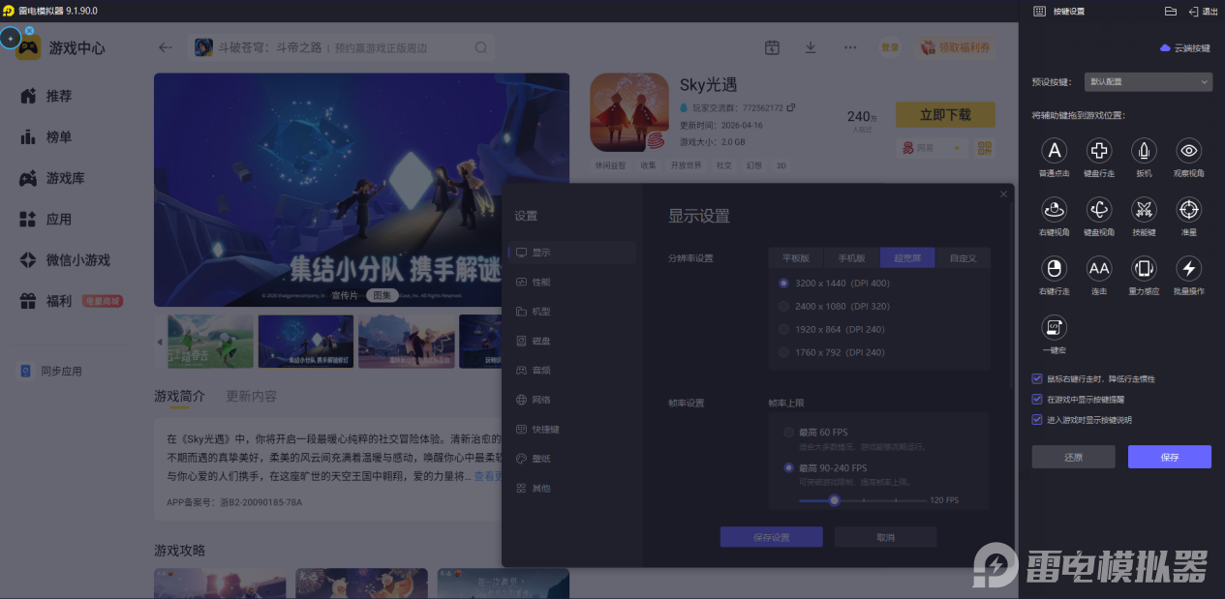Click the 立即下载 download button
The image size is (1225, 599).
click(945, 115)
